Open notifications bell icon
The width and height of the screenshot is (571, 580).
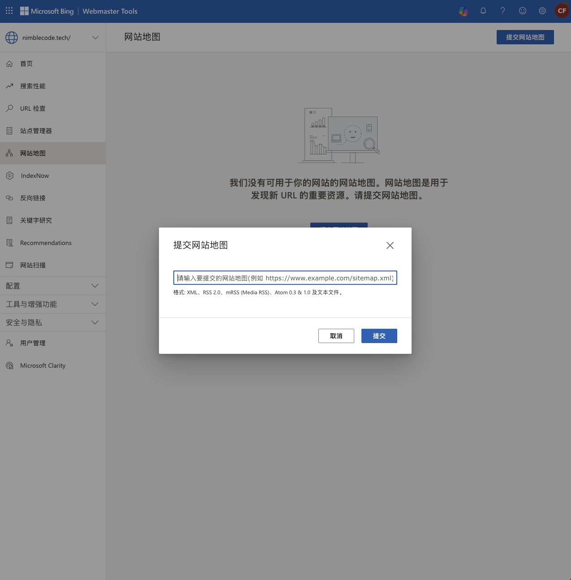(483, 11)
